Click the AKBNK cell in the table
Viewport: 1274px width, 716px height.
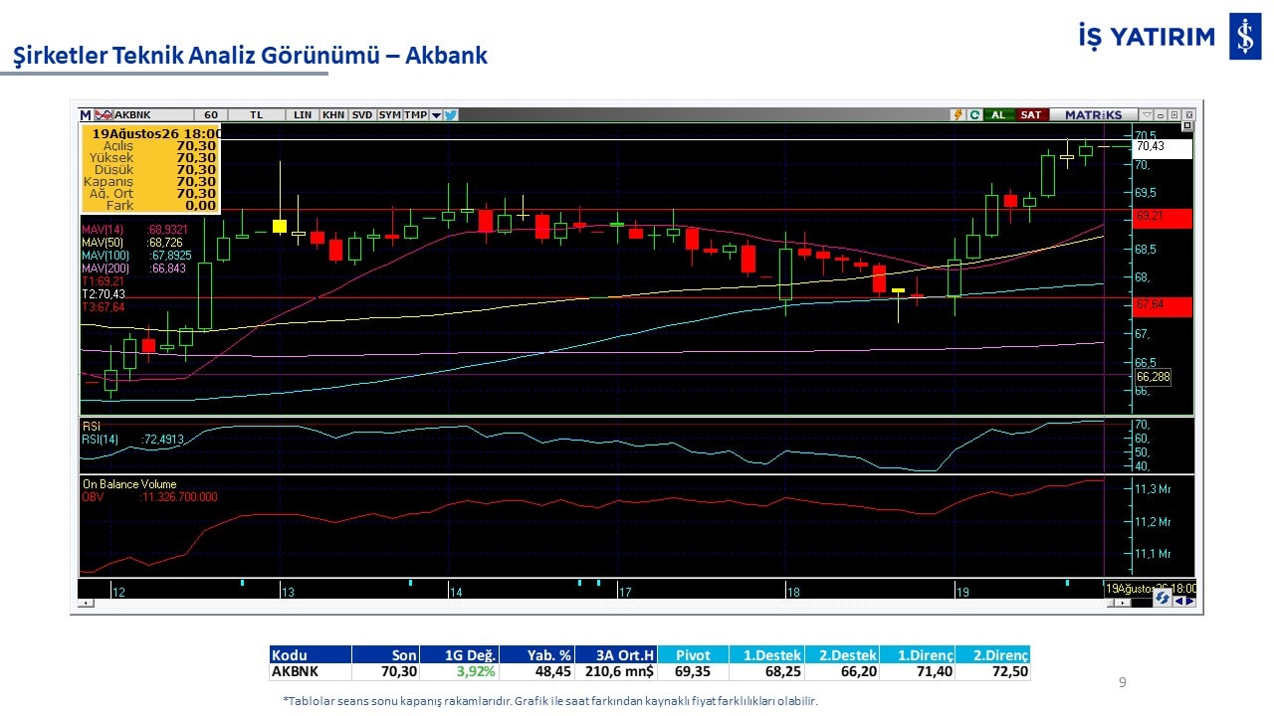311,672
